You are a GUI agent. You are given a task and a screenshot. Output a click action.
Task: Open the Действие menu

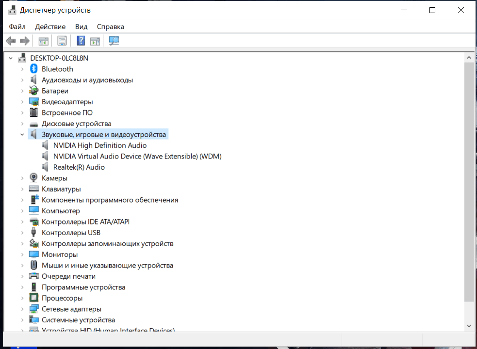[x=50, y=27]
